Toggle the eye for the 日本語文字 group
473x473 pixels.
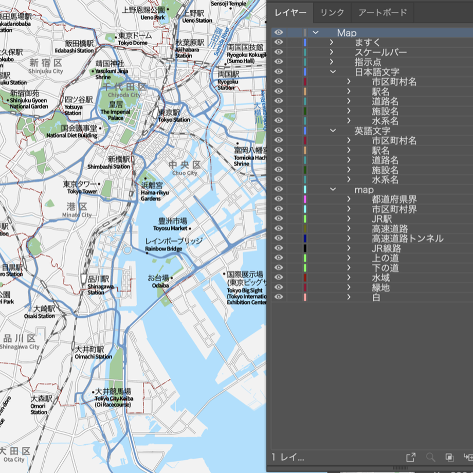[x=279, y=71]
